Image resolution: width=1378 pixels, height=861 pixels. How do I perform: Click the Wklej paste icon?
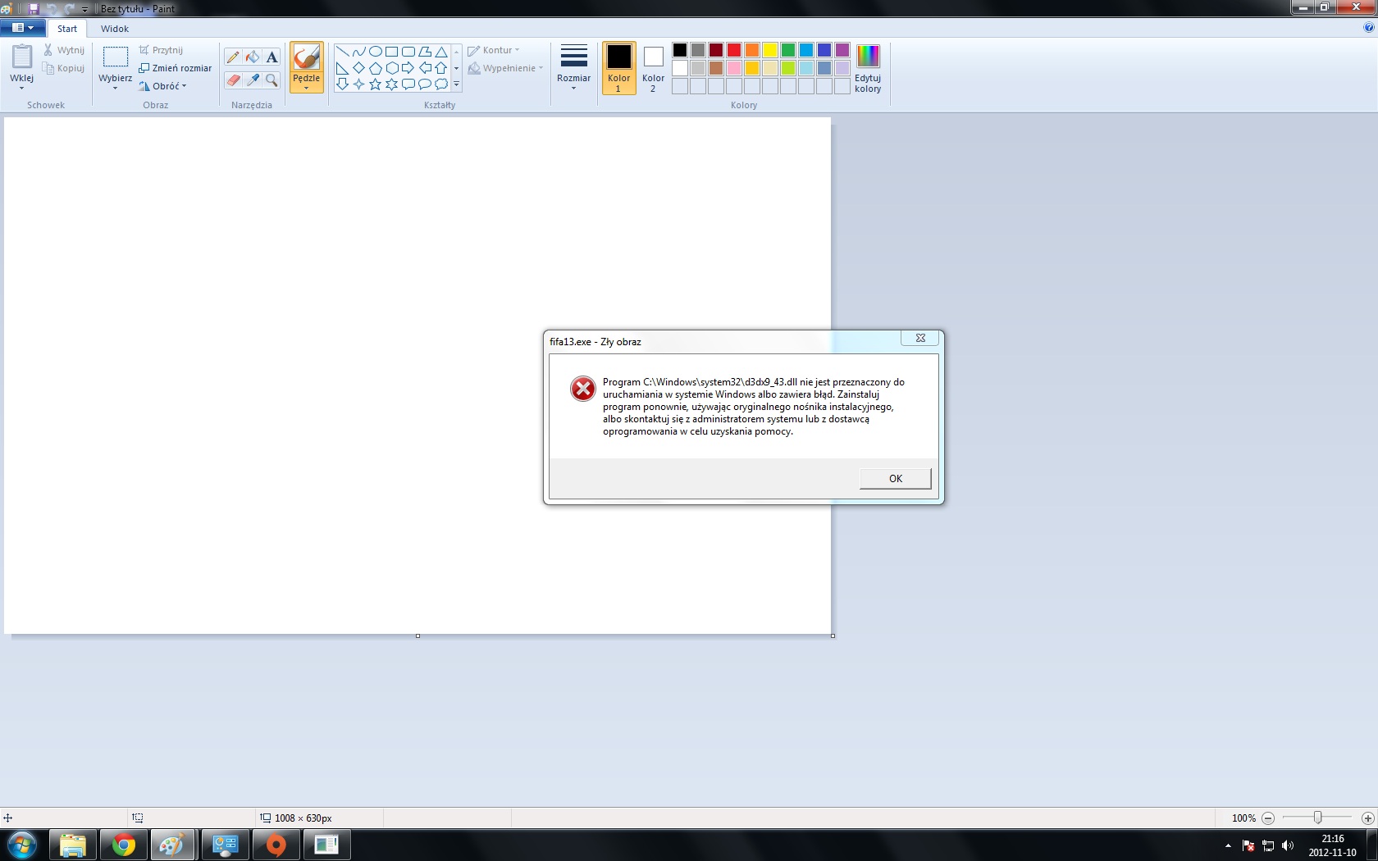click(22, 57)
